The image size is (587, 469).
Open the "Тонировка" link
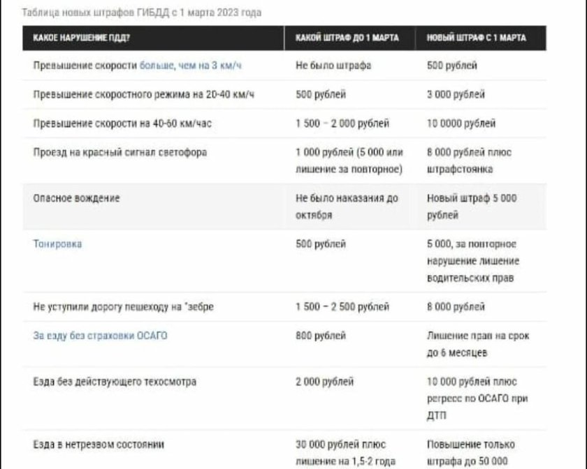[x=57, y=244]
